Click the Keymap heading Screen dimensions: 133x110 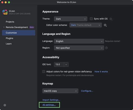48,84
